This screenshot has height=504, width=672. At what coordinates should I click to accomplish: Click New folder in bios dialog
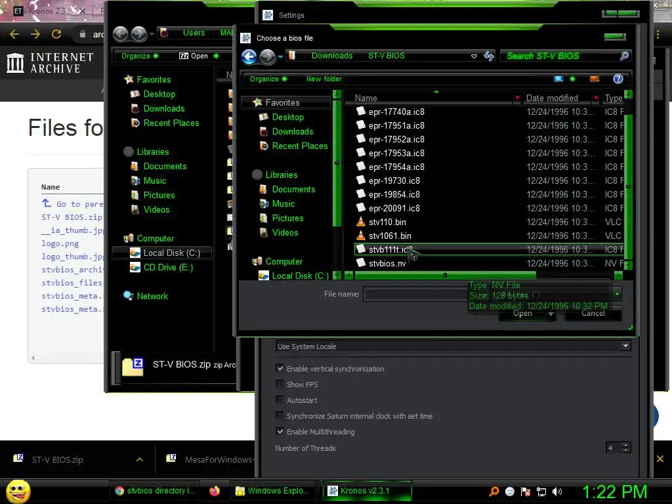click(324, 79)
